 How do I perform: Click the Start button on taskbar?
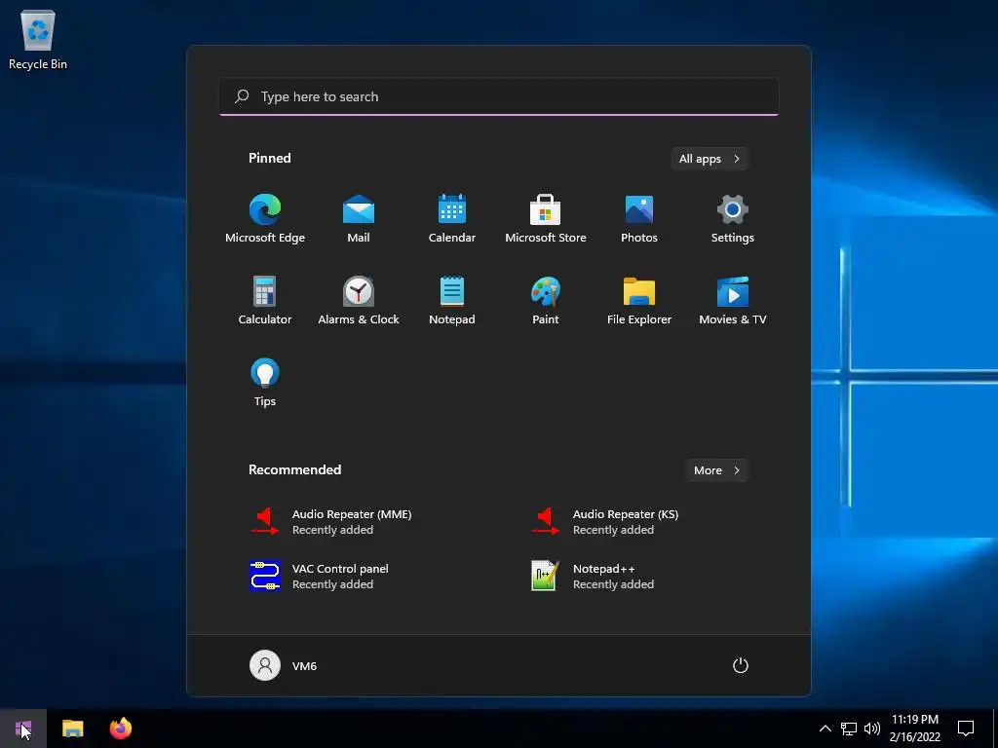pos(23,729)
